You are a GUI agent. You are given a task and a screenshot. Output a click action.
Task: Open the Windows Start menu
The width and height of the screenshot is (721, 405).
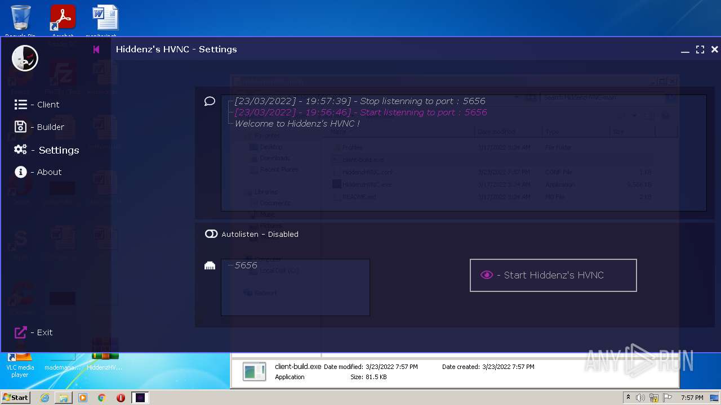pyautogui.click(x=16, y=398)
